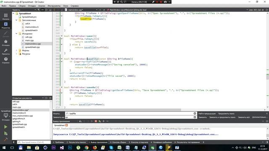
Task: Collapse the Заголовочные headers folder
Action: pos(16,20)
